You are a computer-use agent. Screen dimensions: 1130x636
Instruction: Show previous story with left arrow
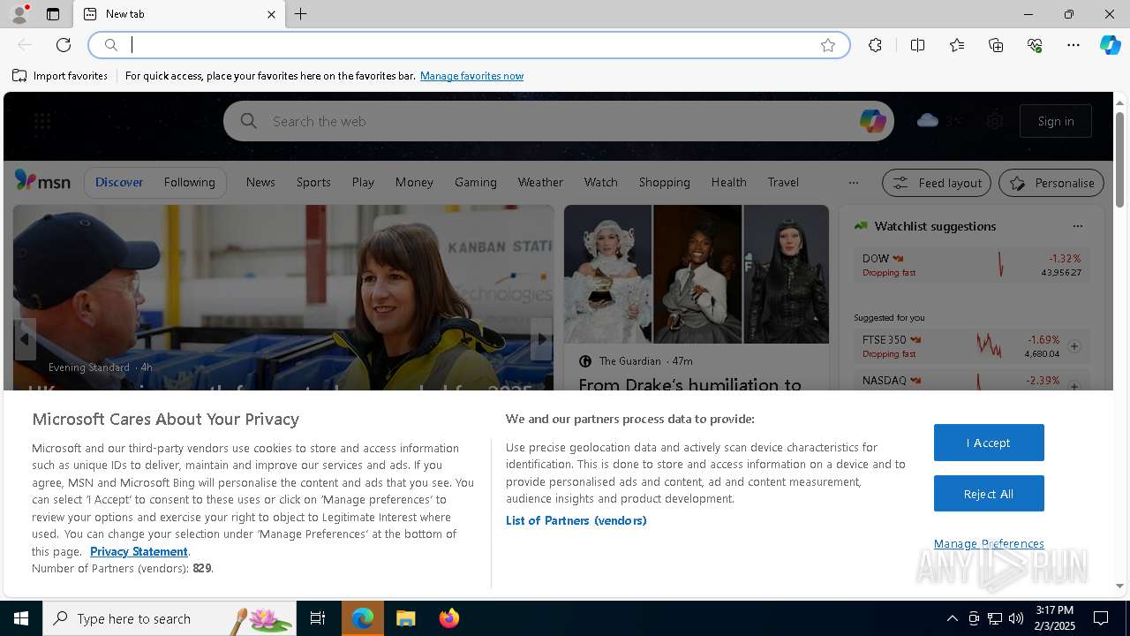(x=25, y=339)
